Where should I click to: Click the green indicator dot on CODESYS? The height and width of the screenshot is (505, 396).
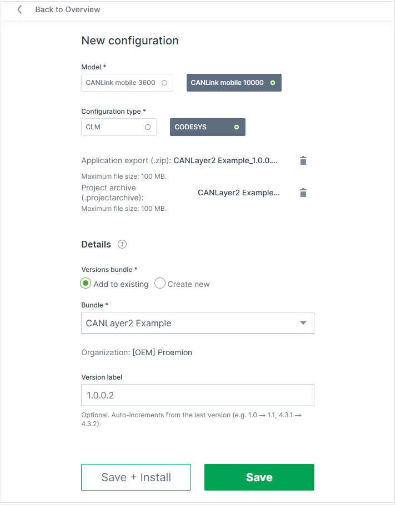pyautogui.click(x=237, y=127)
